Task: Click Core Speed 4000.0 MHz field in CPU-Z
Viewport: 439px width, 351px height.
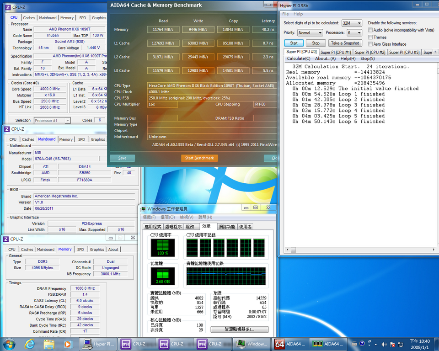Action: point(50,89)
